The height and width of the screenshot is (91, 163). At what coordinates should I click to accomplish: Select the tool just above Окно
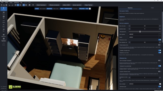pos(4,26)
